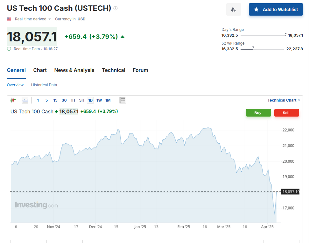The image size is (309, 243).
Task: Select the Overview sub-tab
Action: tap(15, 85)
